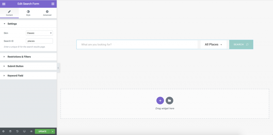This screenshot has width=273, height=135.
Task: Click the 'Enter a unique ID' hint text
Action: 25,47
